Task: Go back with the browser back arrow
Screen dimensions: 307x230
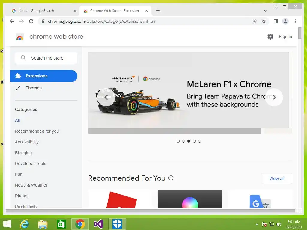Action: [12, 21]
